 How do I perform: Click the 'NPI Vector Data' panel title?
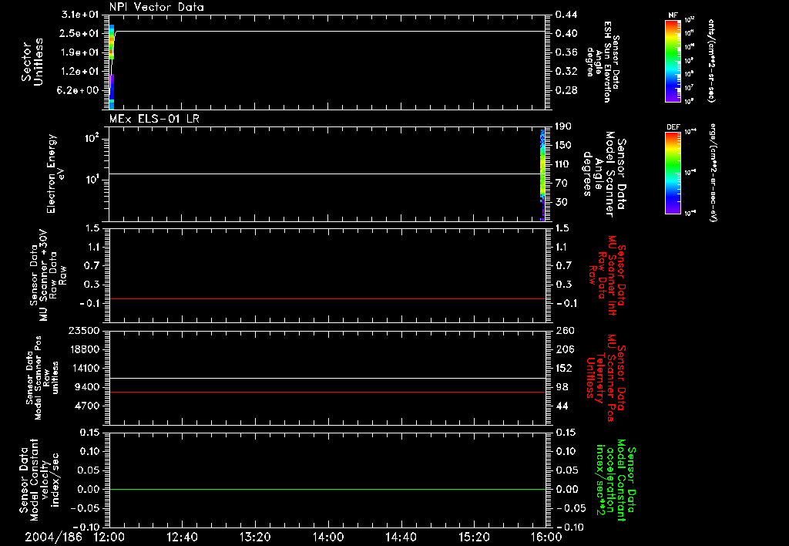pyautogui.click(x=156, y=7)
